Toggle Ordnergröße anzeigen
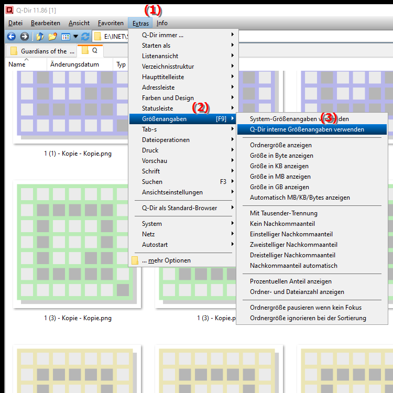Image resolution: width=393 pixels, height=393 pixels. pyautogui.click(x=312, y=145)
